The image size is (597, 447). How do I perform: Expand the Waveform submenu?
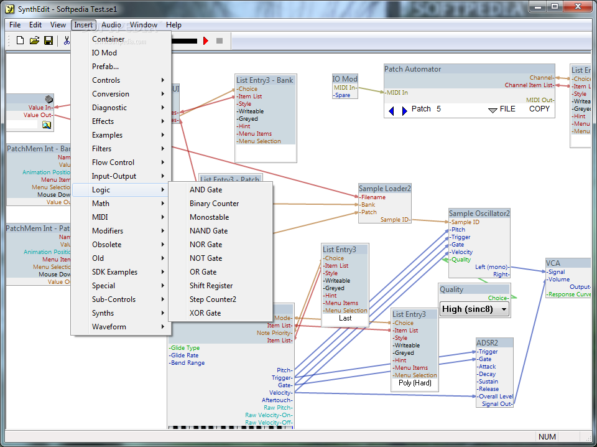[121, 327]
